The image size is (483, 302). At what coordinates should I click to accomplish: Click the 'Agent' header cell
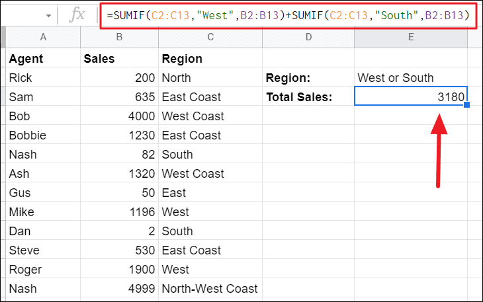click(x=42, y=59)
